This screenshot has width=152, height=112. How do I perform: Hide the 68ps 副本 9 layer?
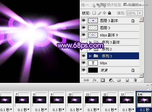(83, 35)
